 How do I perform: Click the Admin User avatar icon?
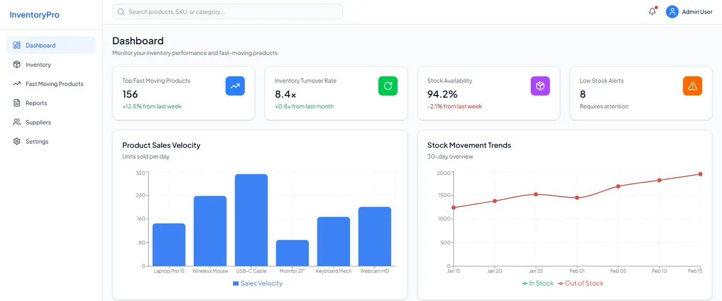(672, 12)
